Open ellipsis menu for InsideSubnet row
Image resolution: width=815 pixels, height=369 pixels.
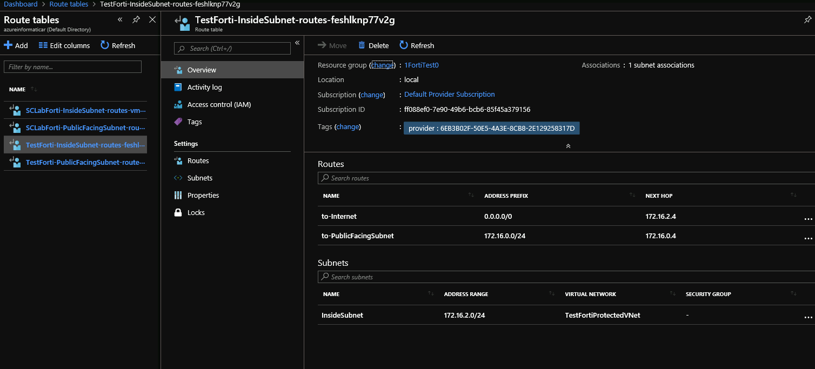click(808, 317)
